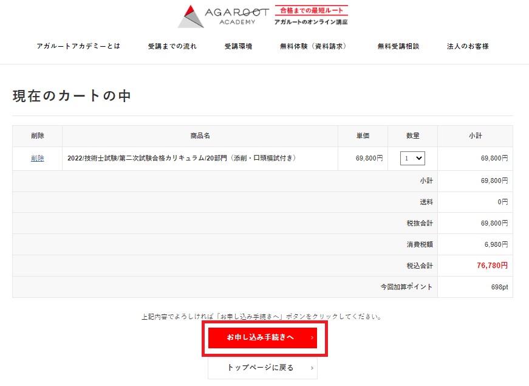The height and width of the screenshot is (386, 529).
Task: Click the 今回加算ポイント label
Action: [406, 287]
